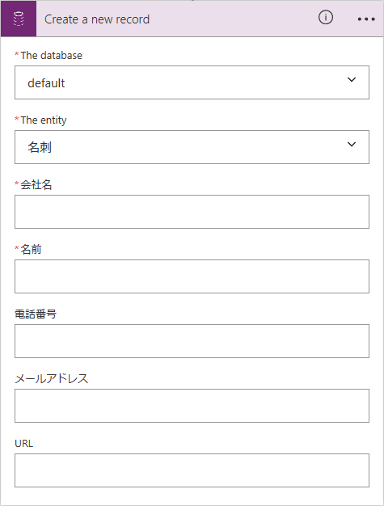Click into the 電話番号 input box
Screen dimensions: 384x506
[x=192, y=341]
